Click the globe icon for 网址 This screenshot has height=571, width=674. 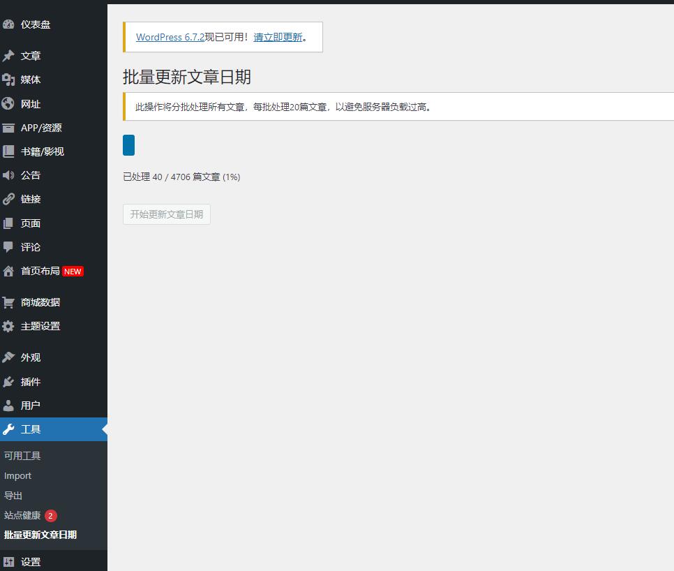point(8,104)
